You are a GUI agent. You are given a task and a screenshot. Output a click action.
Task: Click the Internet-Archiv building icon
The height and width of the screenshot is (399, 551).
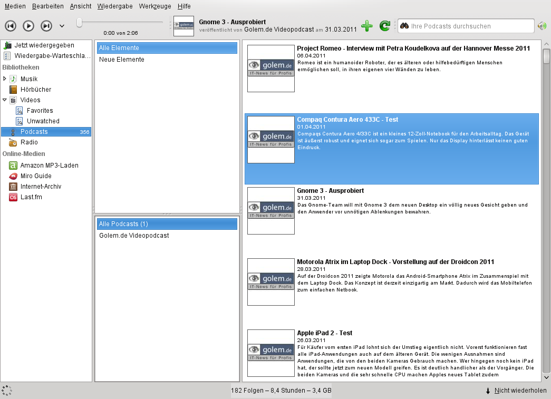tap(13, 187)
